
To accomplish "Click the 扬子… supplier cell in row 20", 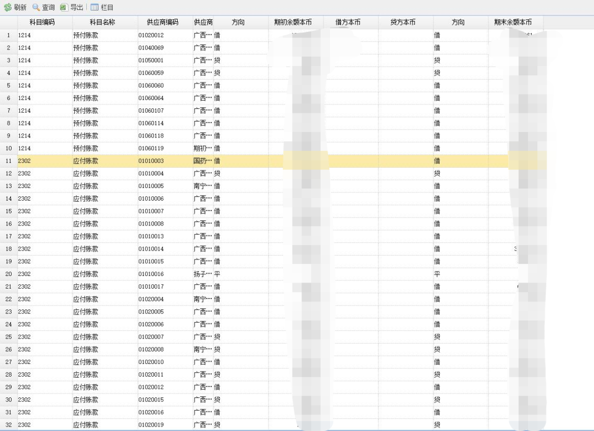I will pos(202,274).
